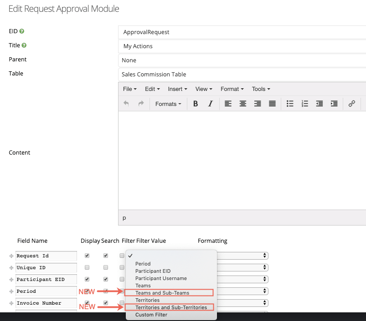Image resolution: width=366 pixels, height=321 pixels.
Task: Open Formatting select for Invoice Number row
Action: tap(243, 303)
